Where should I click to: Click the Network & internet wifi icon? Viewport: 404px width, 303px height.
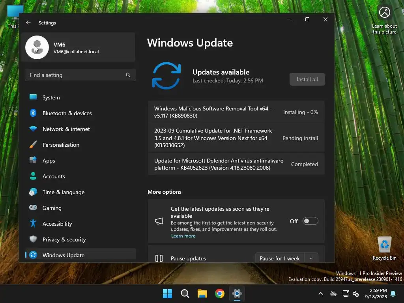coord(33,129)
